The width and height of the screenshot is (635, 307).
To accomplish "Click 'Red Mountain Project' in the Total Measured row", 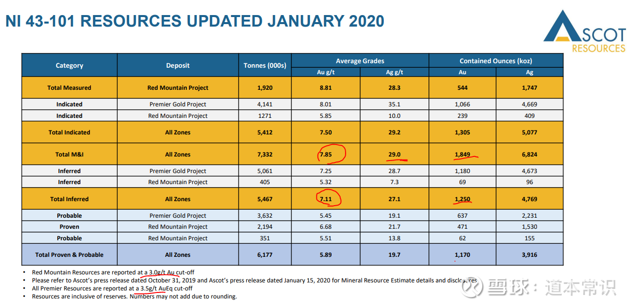I will click(x=178, y=88).
